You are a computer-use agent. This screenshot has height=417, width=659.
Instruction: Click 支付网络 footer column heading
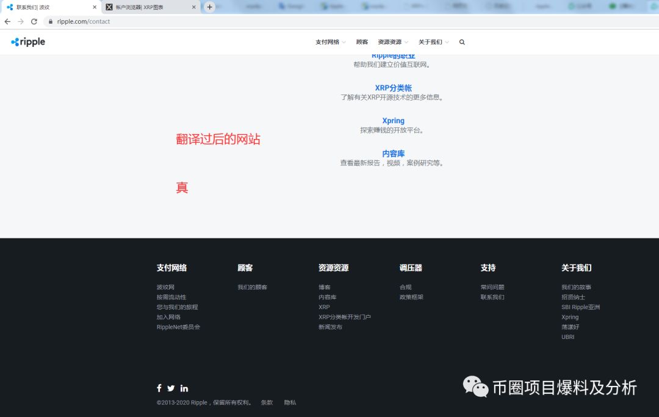tap(172, 268)
